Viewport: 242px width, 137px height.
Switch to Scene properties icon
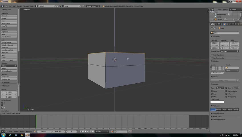coord(219,24)
